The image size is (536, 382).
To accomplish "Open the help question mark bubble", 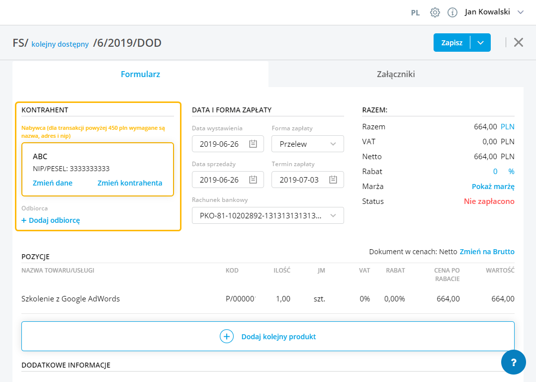I will click(513, 362).
